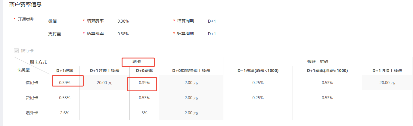Click the 商户费率信息 section title
The width and height of the screenshot is (413, 126).
[x=26, y=5]
